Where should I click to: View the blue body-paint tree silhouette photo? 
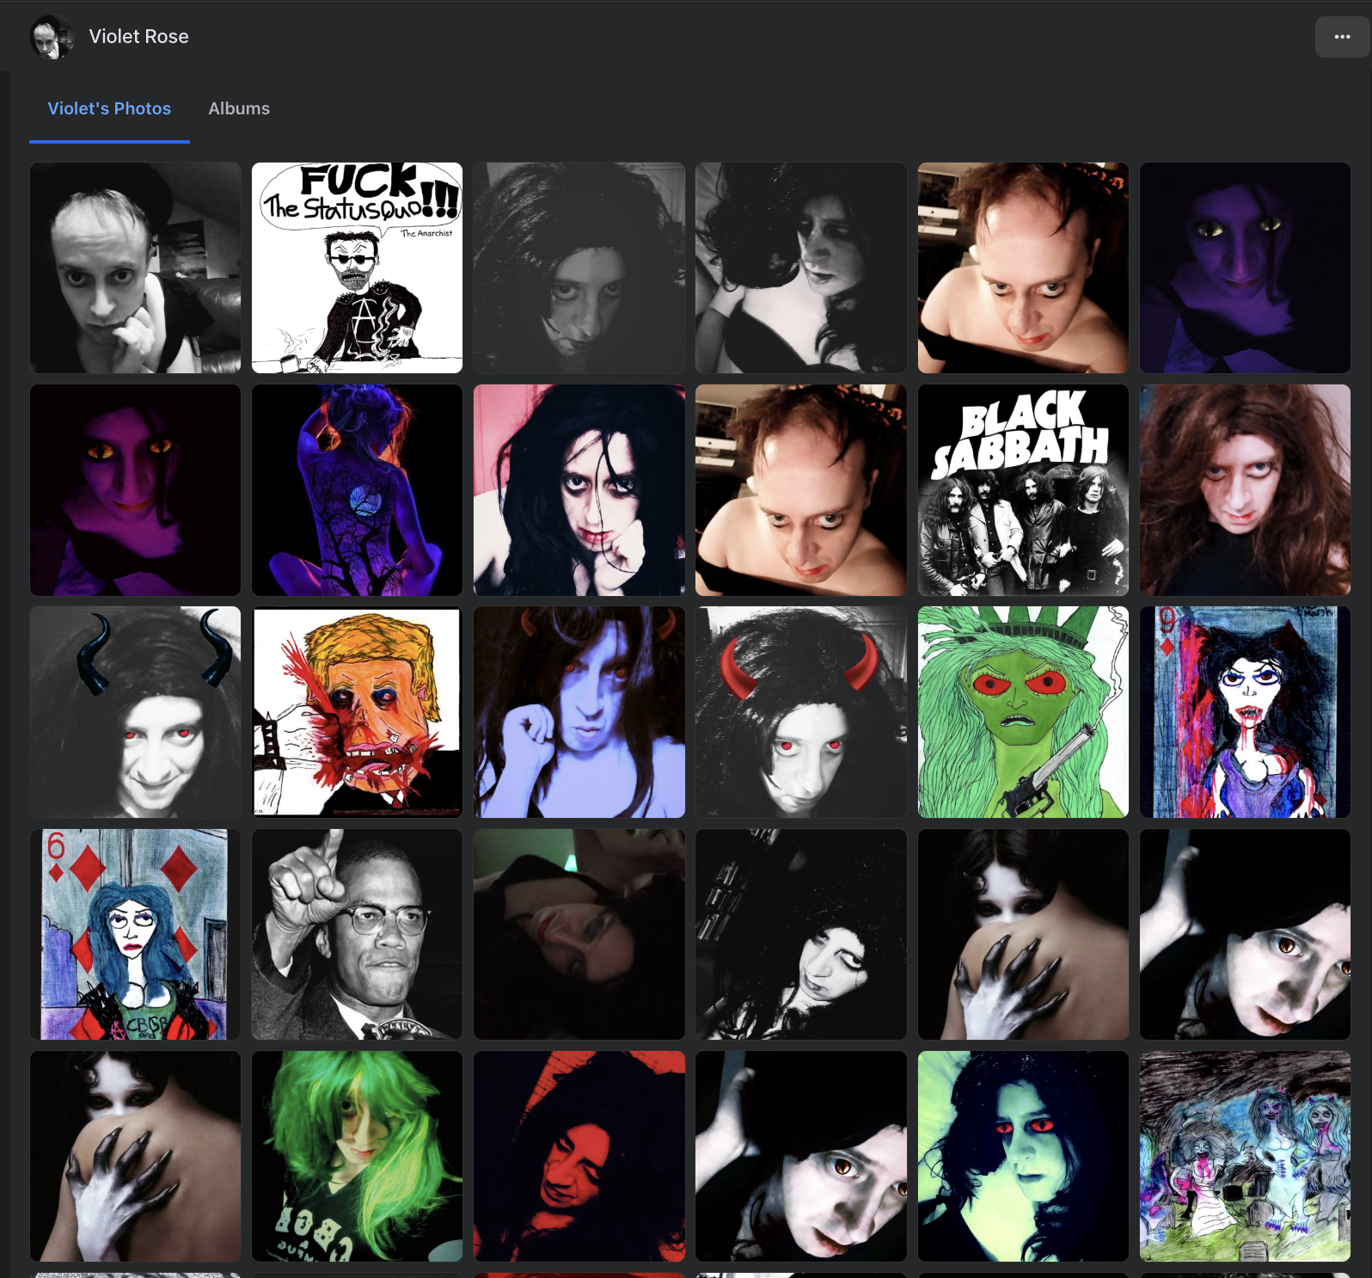tap(357, 490)
